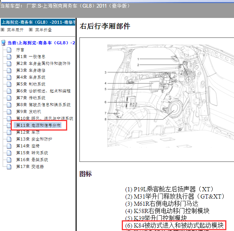Open 第8章 驾驶员信息和娱乐系统
Screen dimensions: 234x231
(x=43, y=105)
